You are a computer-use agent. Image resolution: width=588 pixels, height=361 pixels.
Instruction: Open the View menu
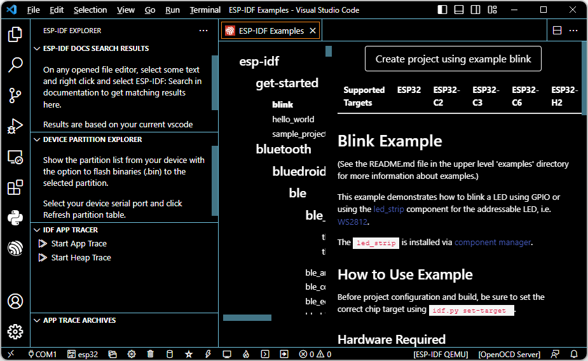point(126,10)
